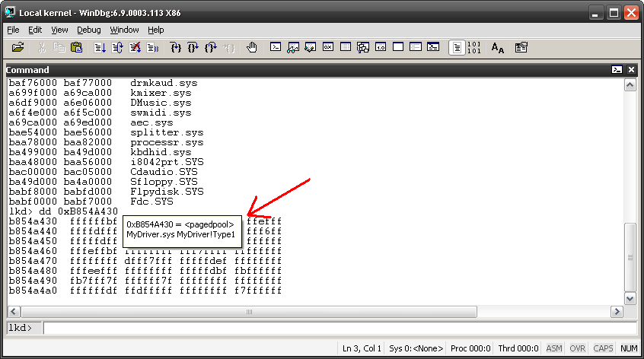Open the Registers window icon
The image size is (644, 359).
(x=328, y=47)
